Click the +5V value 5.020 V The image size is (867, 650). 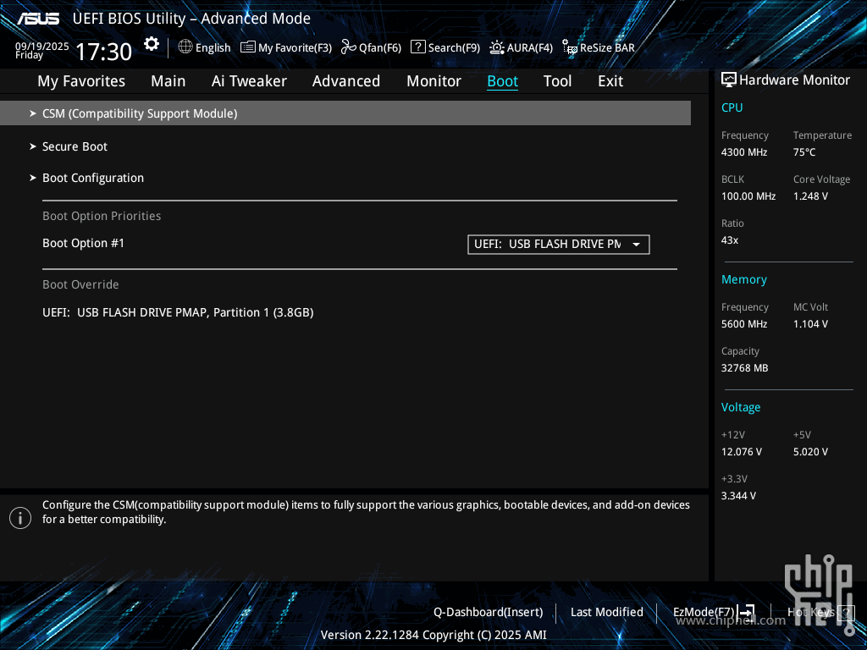810,452
